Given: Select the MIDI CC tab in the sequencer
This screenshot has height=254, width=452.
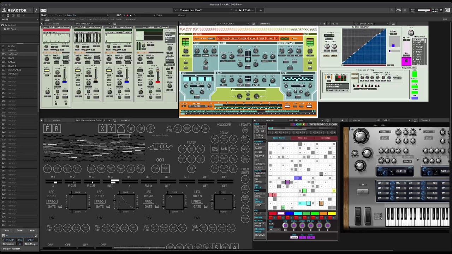Looking at the screenshot, I should tap(303, 138).
